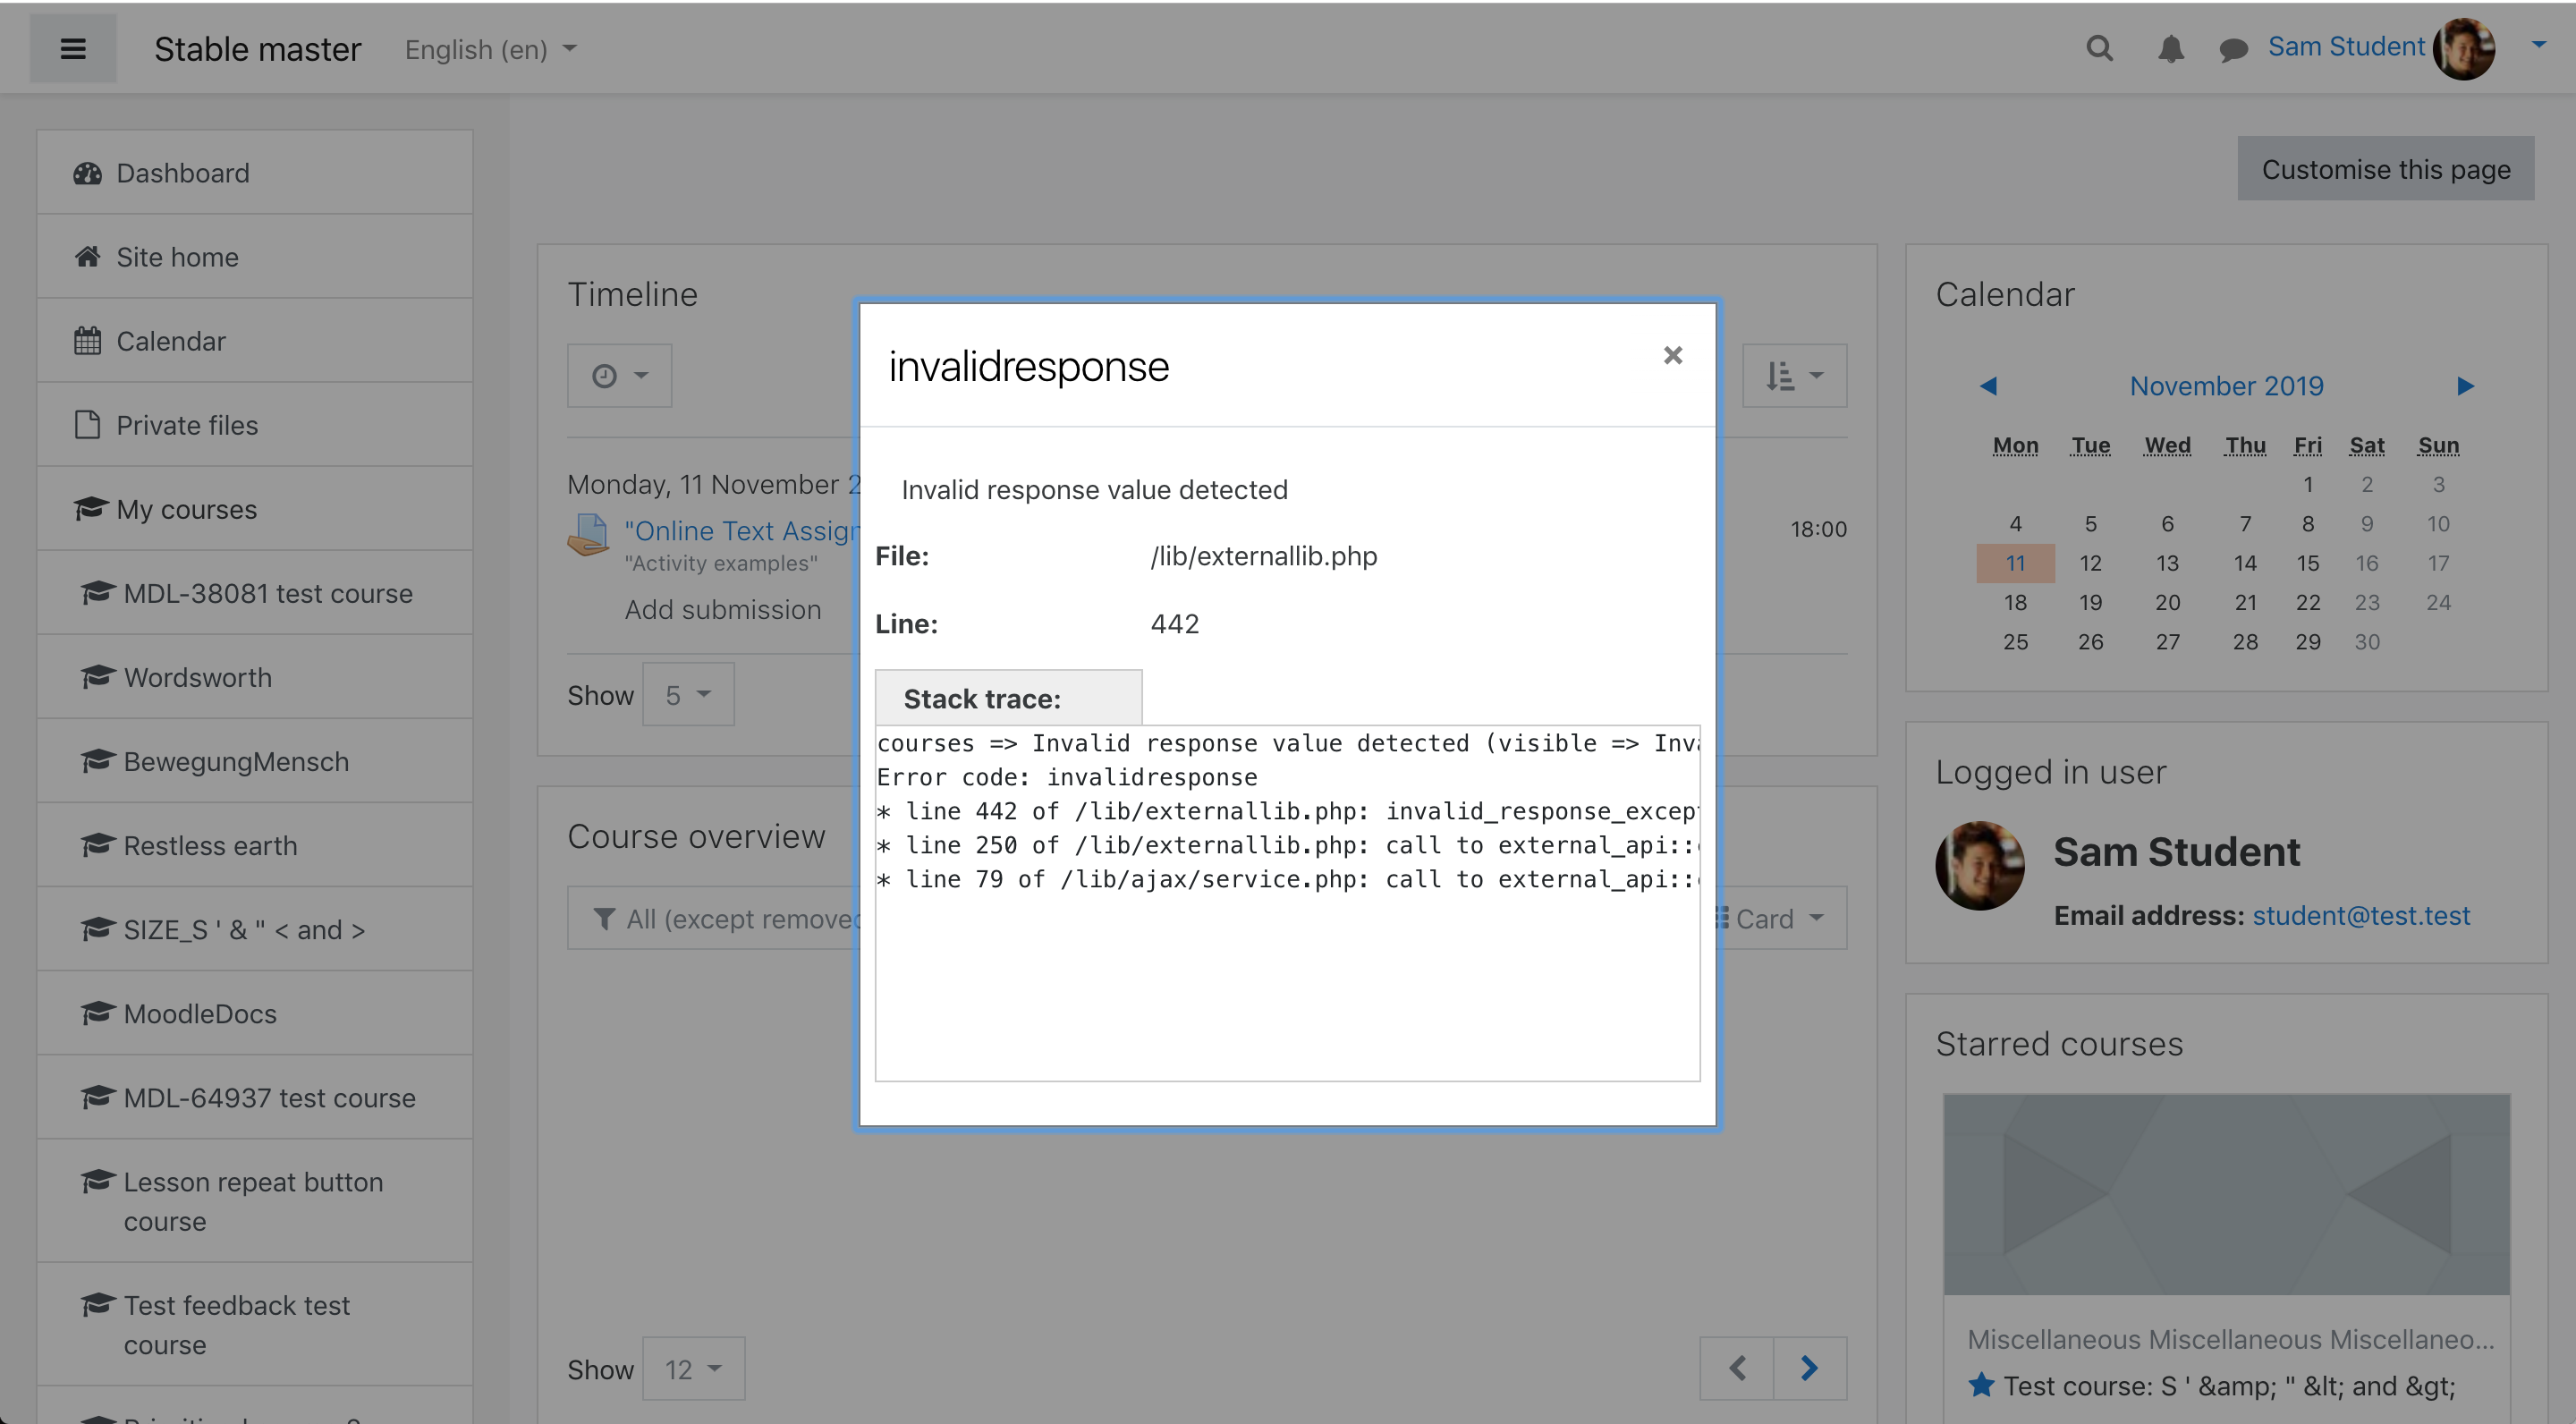Viewport: 2576px width, 1424px height.
Task: Open the Timeline clock filter dropdown
Action: coord(619,375)
